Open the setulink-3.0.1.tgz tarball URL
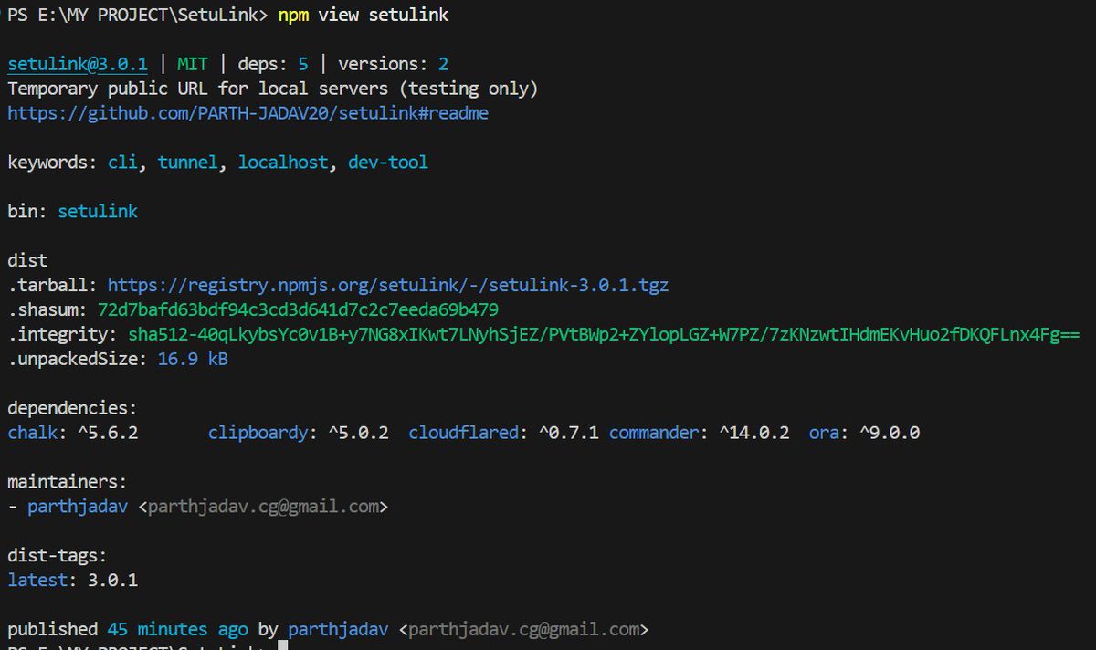 click(x=388, y=286)
